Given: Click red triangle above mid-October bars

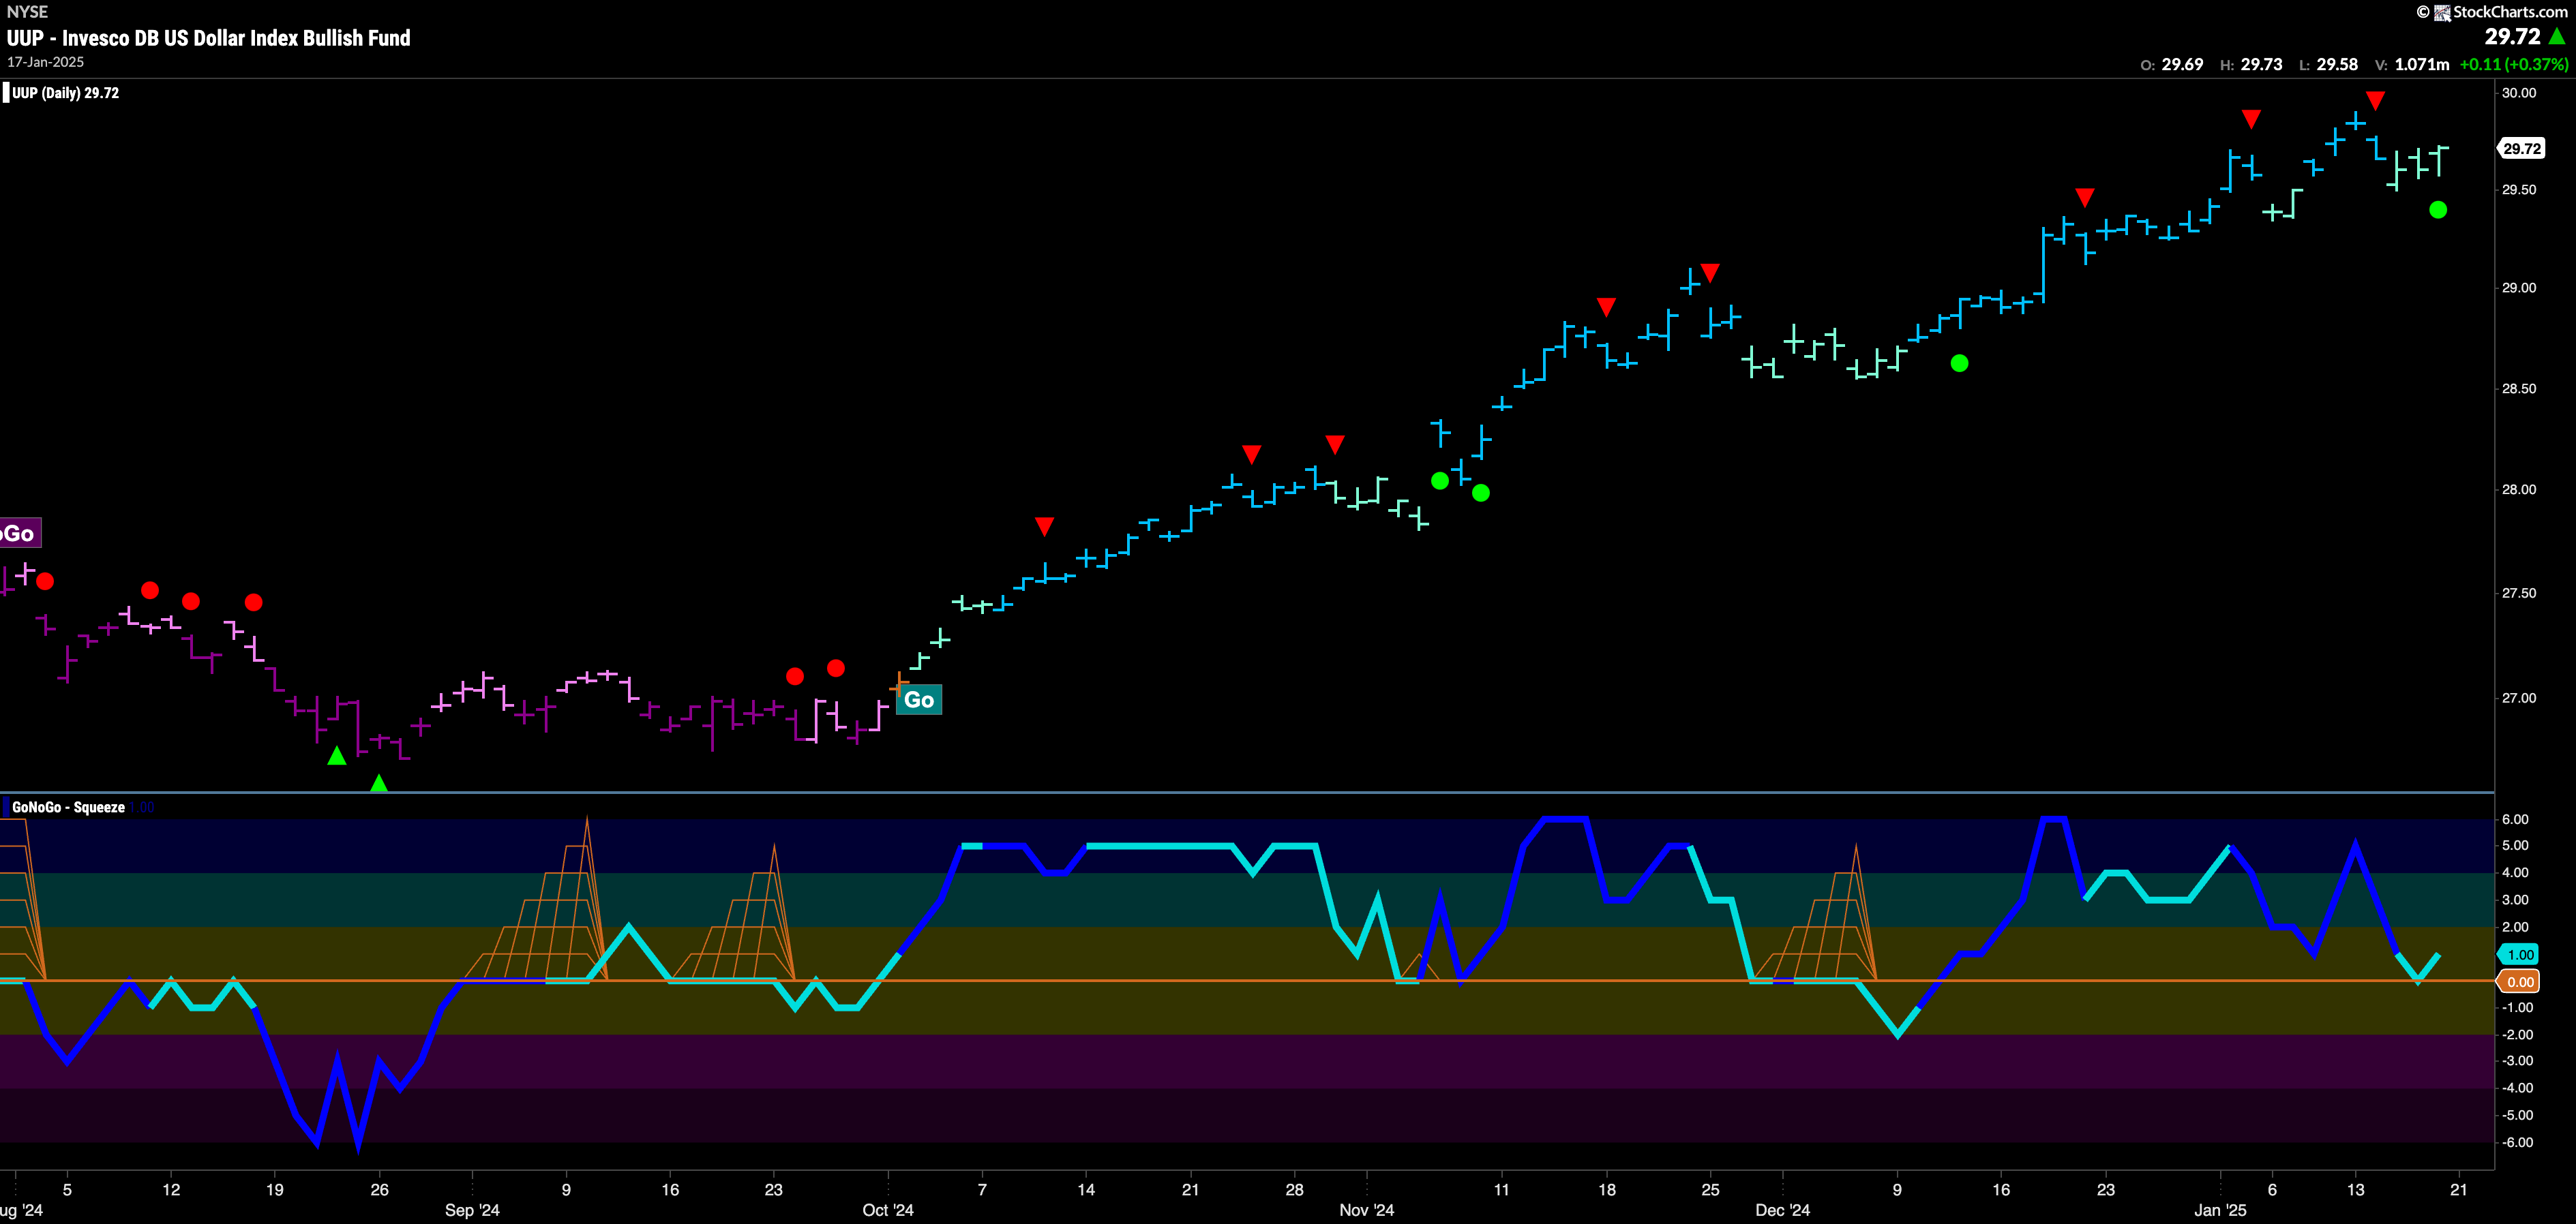Looking at the screenshot, I should click(1044, 525).
